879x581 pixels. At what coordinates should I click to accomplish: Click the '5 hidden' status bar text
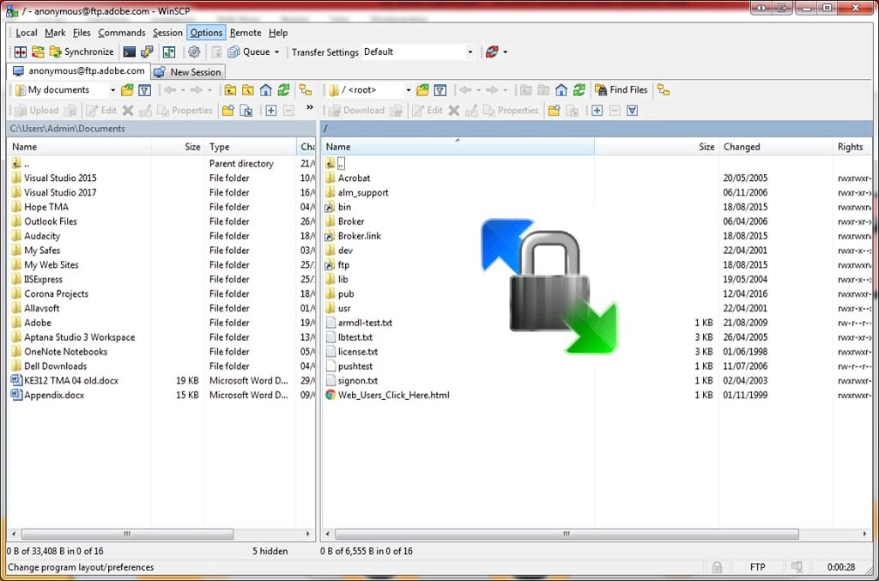coord(270,551)
